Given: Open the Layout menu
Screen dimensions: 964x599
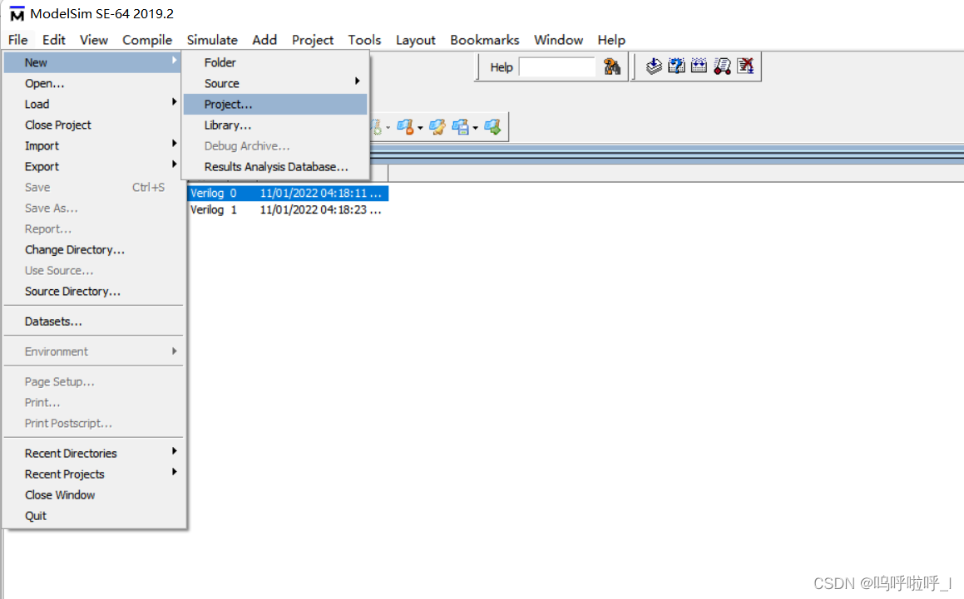Looking at the screenshot, I should [x=416, y=40].
